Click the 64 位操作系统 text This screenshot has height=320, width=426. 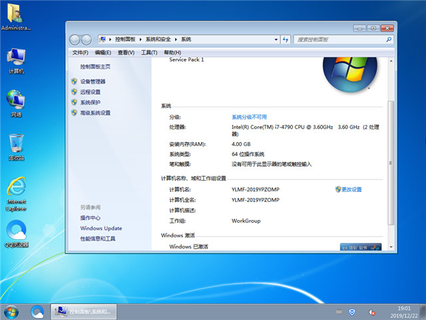(248, 154)
